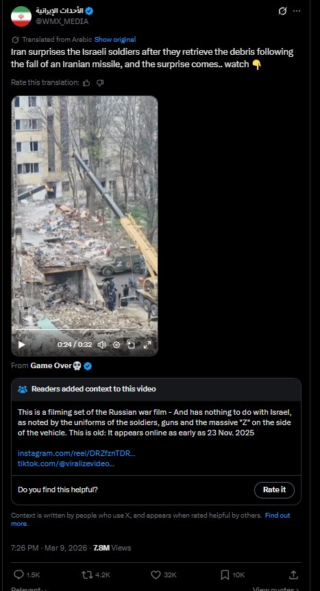Reply to the post via comment icon

click(x=19, y=575)
